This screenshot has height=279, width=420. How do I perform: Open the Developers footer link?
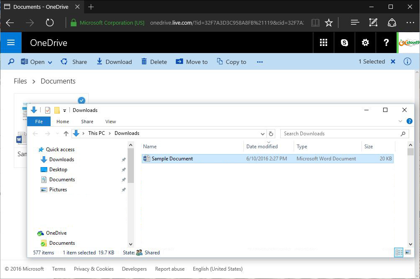[134, 269]
